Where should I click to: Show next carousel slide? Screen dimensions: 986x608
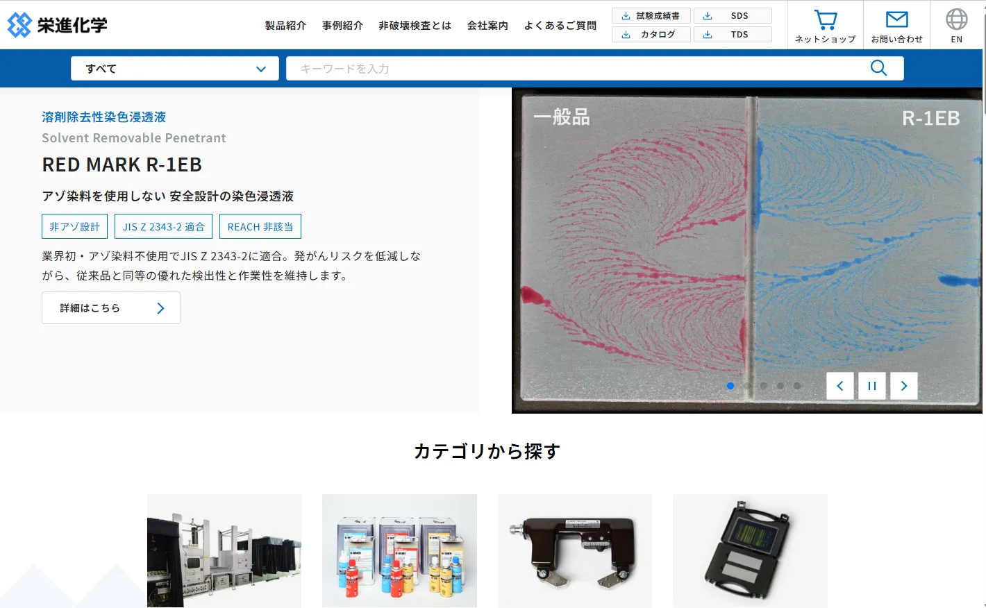(x=904, y=386)
